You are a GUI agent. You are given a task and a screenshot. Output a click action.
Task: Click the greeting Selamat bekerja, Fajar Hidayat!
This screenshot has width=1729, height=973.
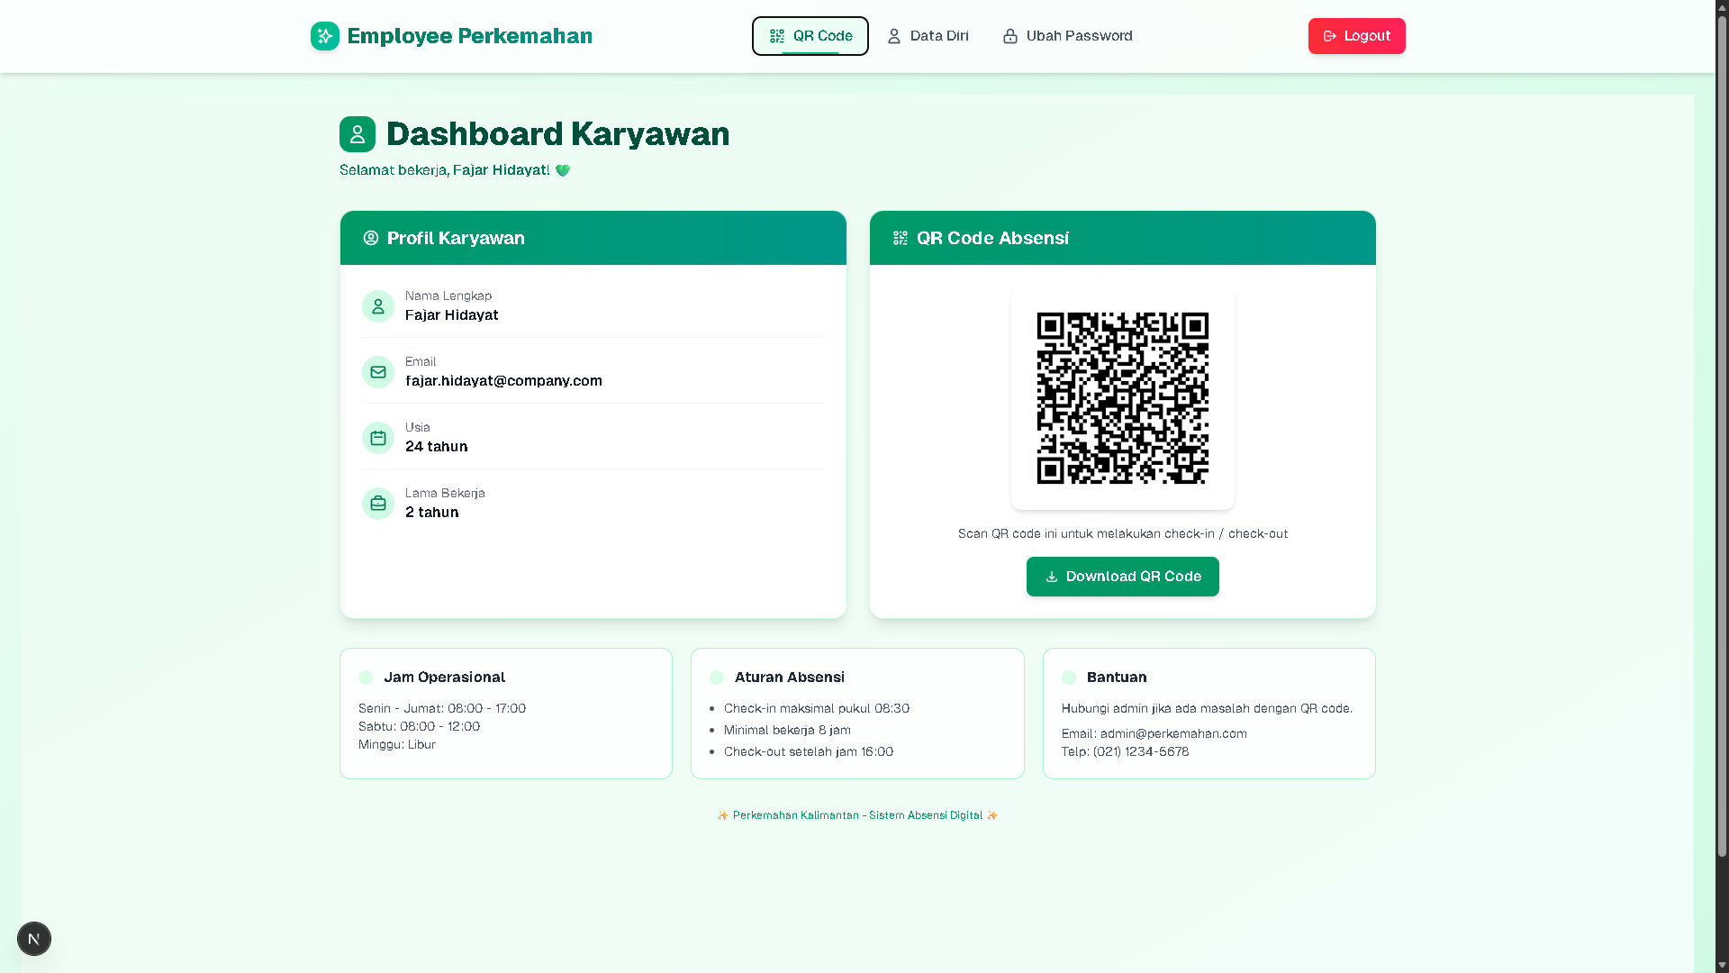pos(445,170)
